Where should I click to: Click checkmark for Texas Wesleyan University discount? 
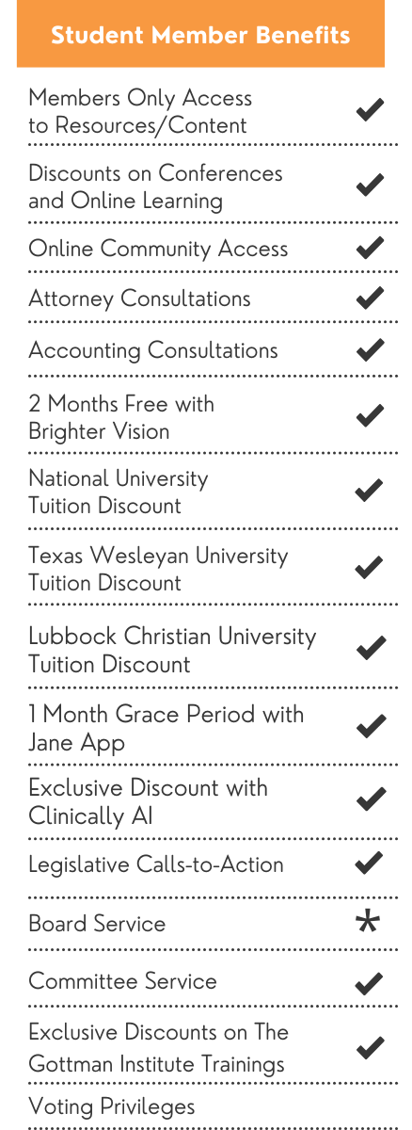pos(370,568)
